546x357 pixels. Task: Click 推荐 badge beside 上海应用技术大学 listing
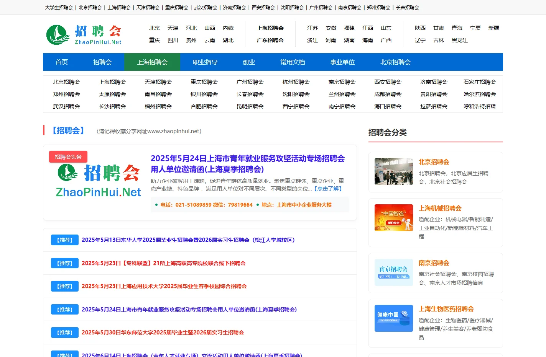65,286
